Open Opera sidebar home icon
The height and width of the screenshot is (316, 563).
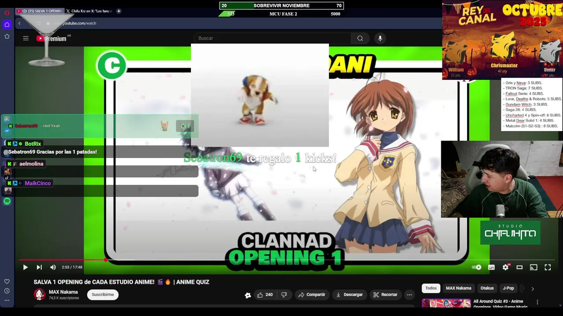coord(7,25)
